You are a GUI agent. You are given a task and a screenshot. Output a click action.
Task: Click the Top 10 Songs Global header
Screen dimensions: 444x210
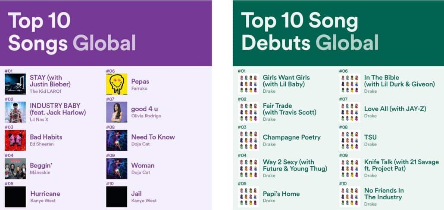(72, 32)
